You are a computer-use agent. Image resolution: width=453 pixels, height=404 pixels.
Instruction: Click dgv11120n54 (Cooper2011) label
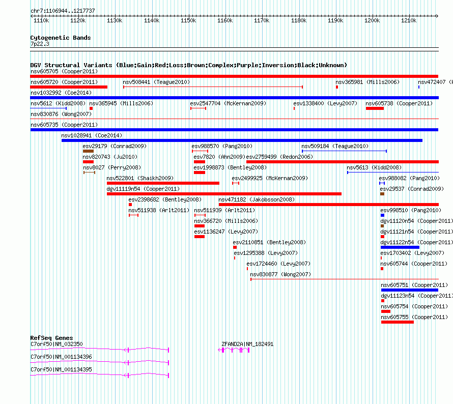(x=416, y=221)
